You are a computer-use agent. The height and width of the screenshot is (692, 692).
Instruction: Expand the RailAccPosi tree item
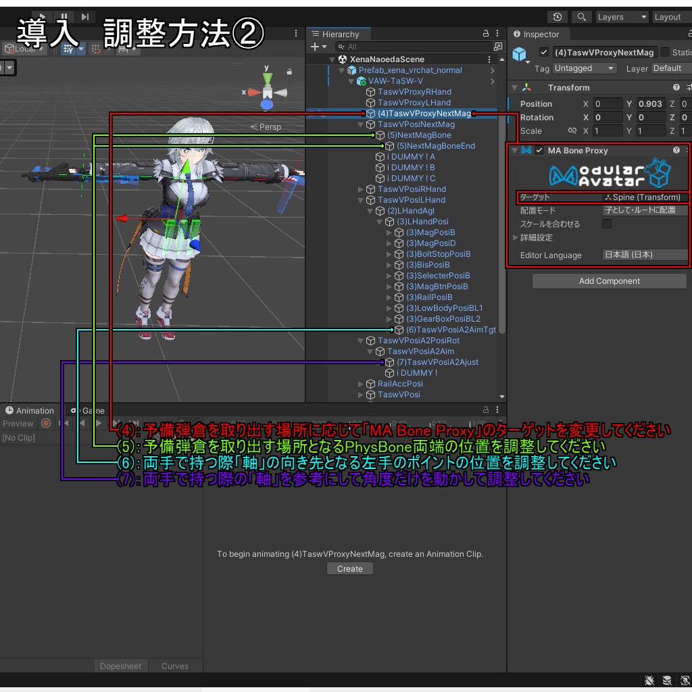[x=361, y=384]
